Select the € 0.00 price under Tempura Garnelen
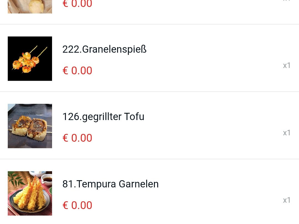 coord(77,205)
